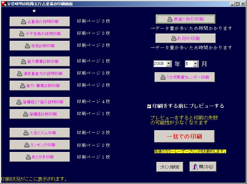Click データ量 warning under 表紙1枚の印刷
247x184 pixels.
[x=191, y=28]
